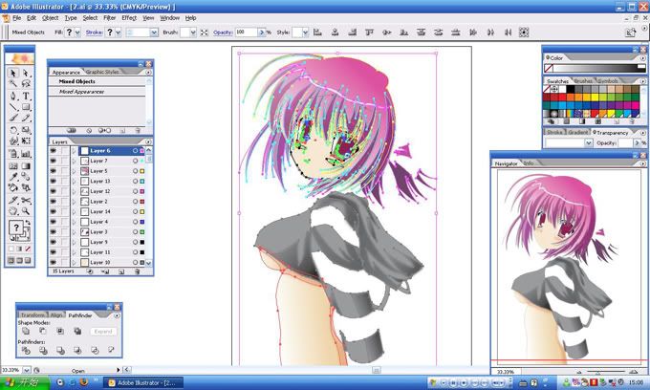Open Stroke color dropdown in control bar
The height and width of the screenshot is (390, 650).
(x=119, y=32)
